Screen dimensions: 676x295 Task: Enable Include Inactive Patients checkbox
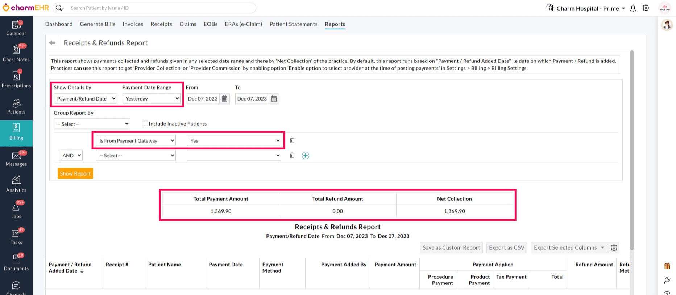(x=145, y=124)
